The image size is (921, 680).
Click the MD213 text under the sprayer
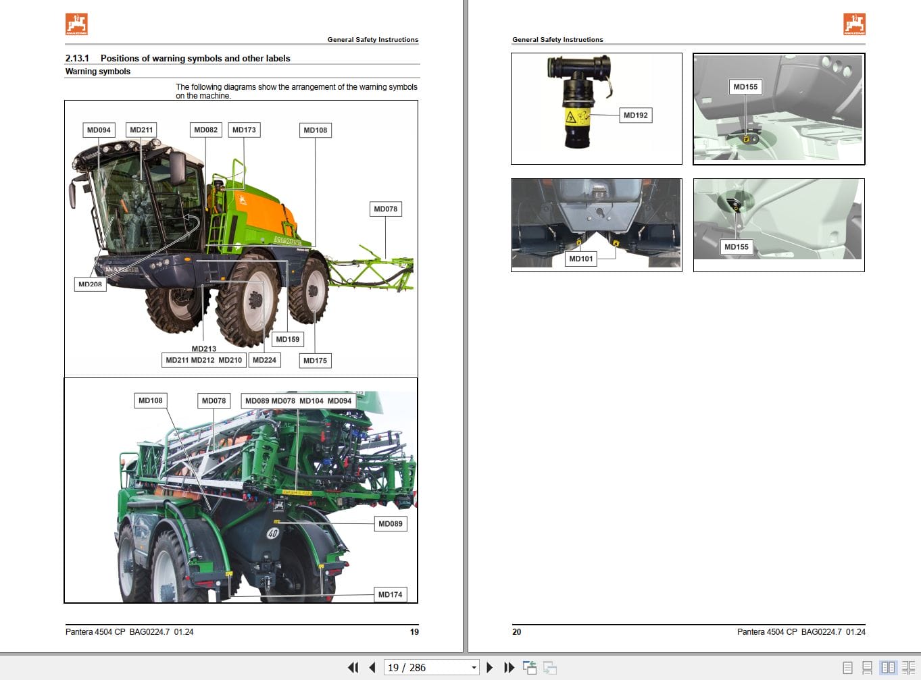tap(203, 348)
